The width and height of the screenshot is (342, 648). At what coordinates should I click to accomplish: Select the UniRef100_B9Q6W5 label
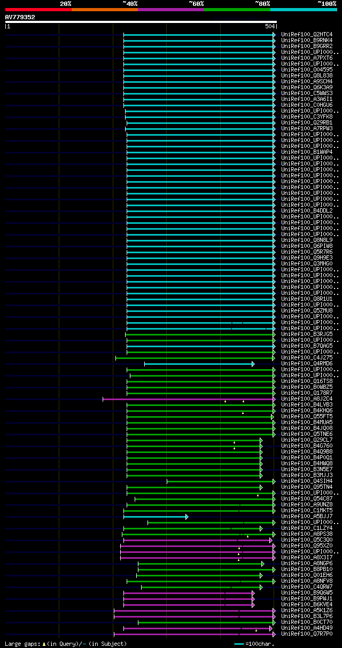point(307,592)
